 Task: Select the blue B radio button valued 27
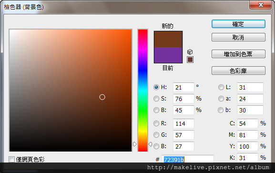click(x=156, y=146)
